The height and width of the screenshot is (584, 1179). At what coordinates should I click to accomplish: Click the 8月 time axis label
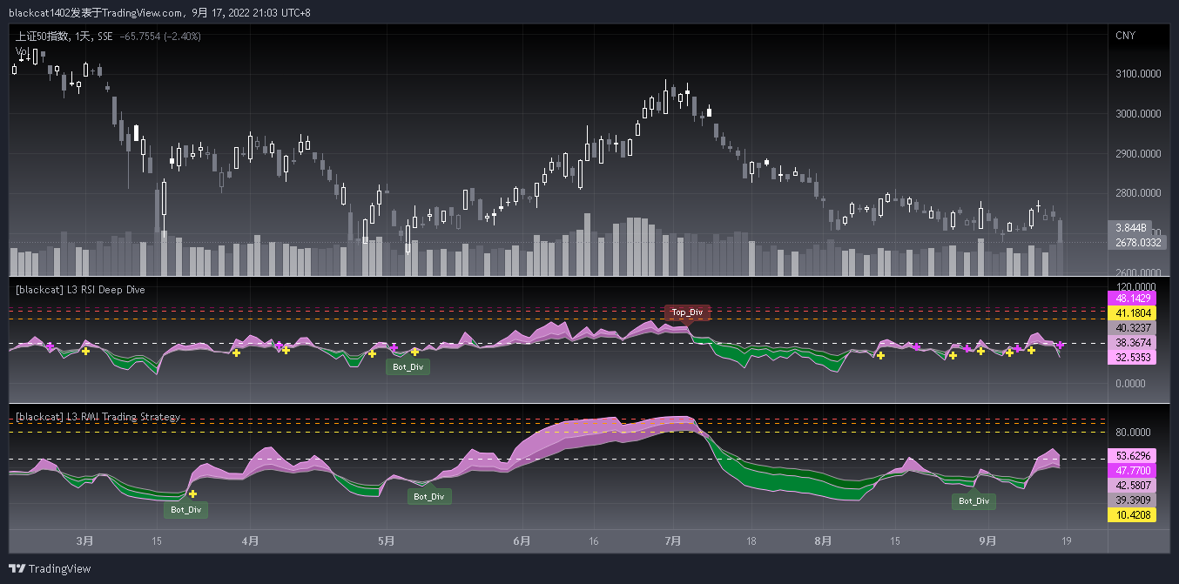(823, 541)
